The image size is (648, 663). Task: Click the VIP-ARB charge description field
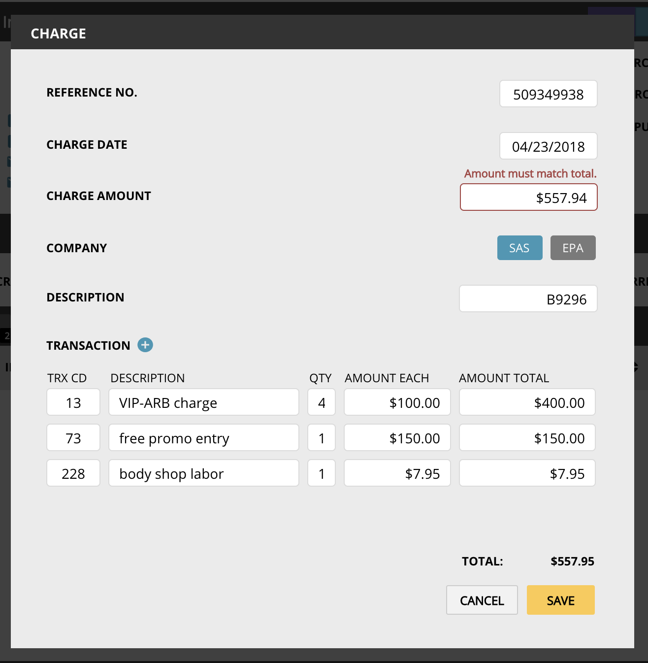click(x=203, y=402)
